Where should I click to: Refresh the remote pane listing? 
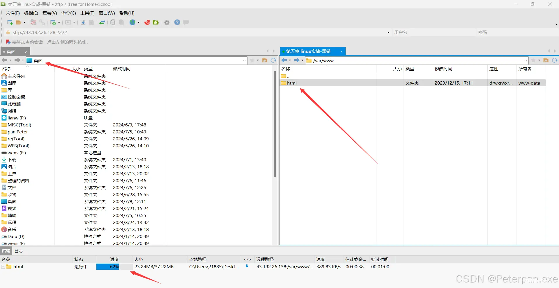pos(555,60)
